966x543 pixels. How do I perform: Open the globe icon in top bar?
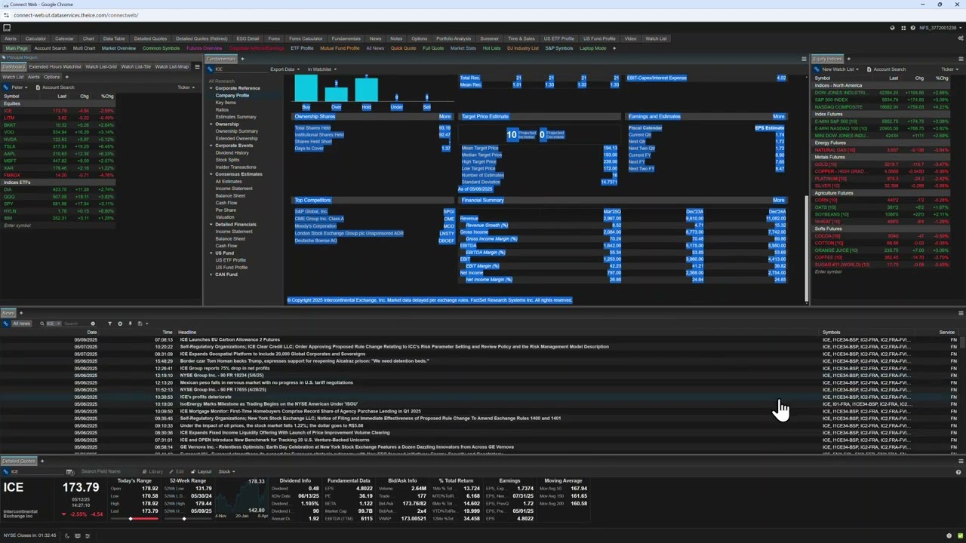(893, 28)
